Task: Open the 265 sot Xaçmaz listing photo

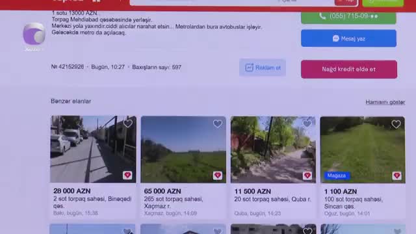Action: (x=183, y=149)
